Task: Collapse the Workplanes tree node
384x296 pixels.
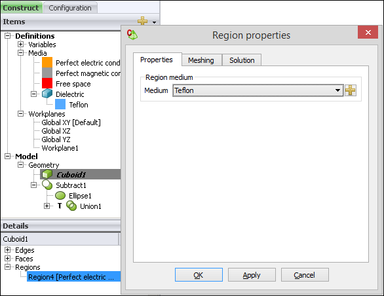Action: tap(20, 113)
